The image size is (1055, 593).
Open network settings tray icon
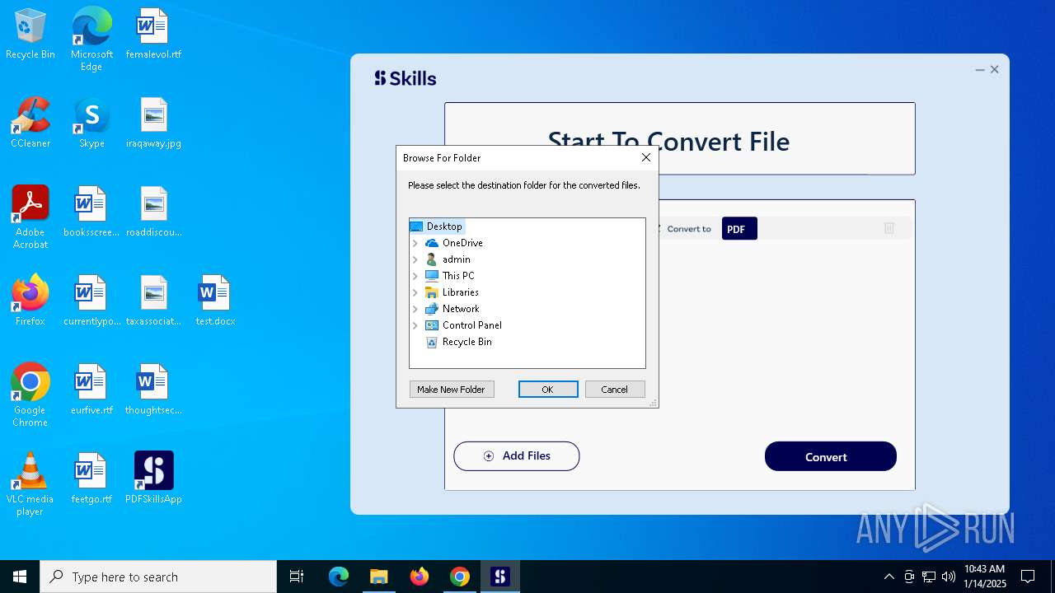click(x=929, y=577)
